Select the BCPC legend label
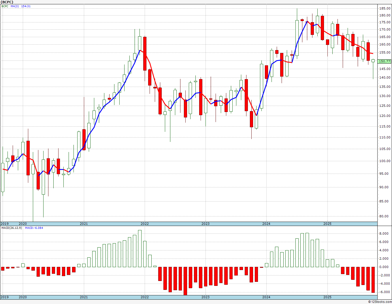392x304 pixels. point(5,6)
